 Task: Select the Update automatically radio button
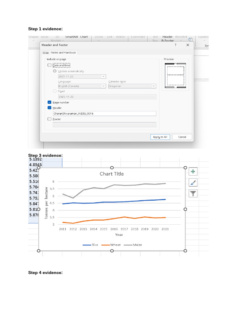pos(55,71)
